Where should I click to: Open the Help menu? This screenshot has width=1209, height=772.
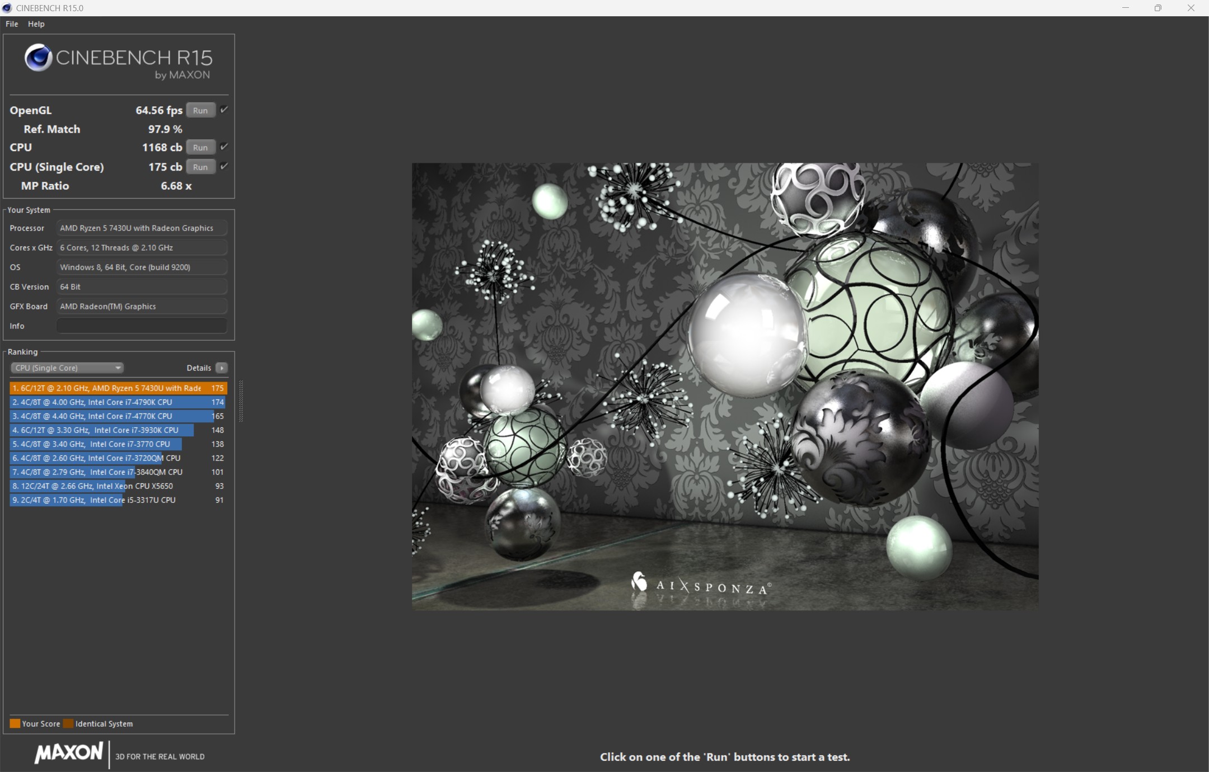coord(36,24)
